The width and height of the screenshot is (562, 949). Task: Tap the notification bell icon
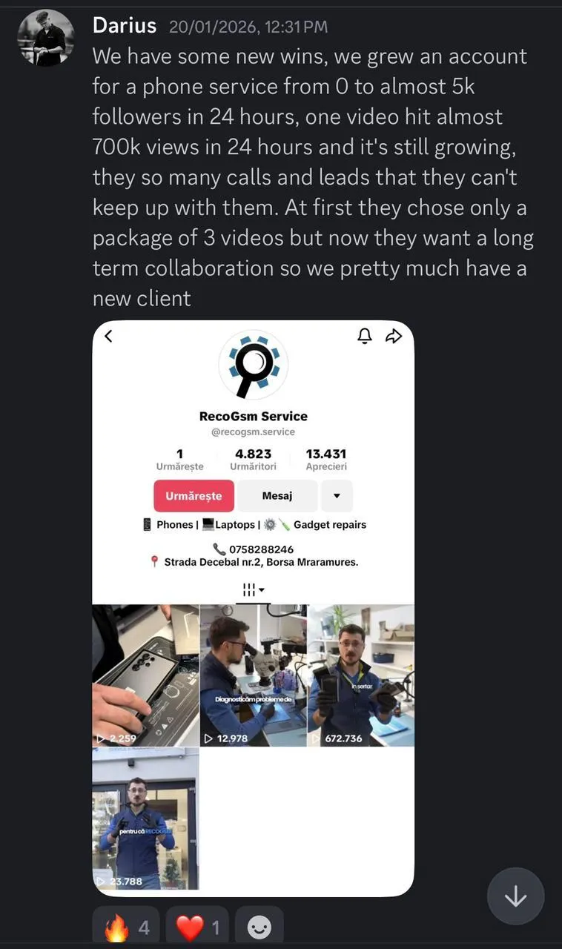[x=365, y=336]
